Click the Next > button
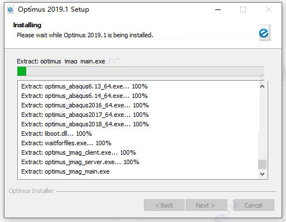Viewport: 286px width, 222px height. pyautogui.click(x=206, y=205)
